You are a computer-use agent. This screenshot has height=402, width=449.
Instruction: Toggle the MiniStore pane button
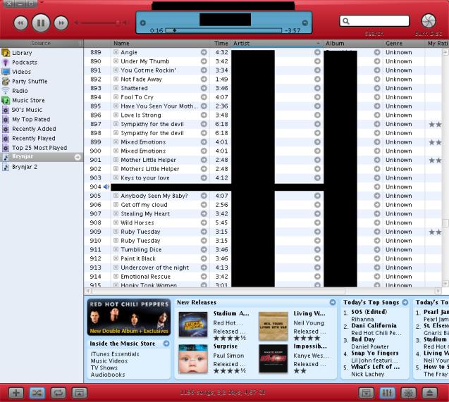coord(367,393)
